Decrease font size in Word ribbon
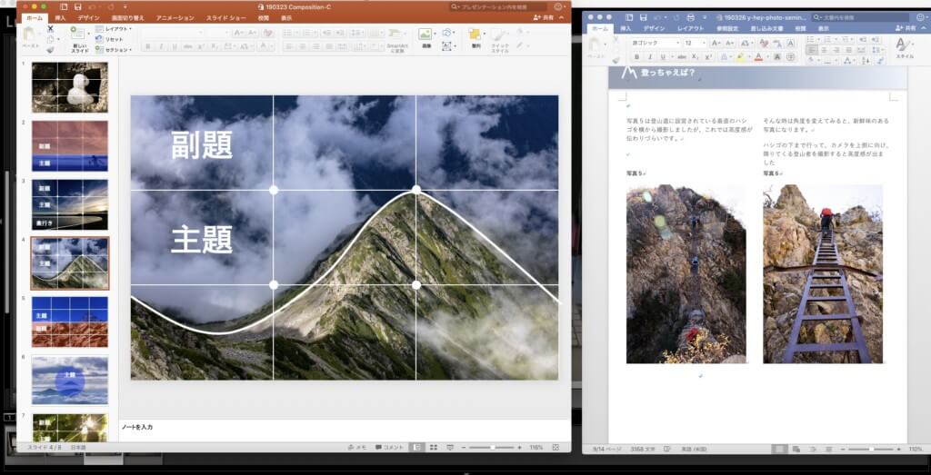Screen dimensions: 931x475 pos(729,43)
